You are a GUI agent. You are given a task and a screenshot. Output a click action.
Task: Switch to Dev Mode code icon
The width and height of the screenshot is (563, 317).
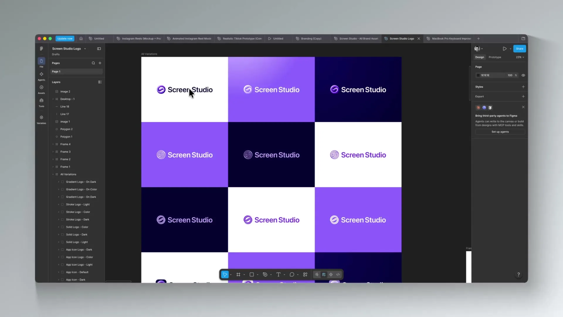pos(338,274)
